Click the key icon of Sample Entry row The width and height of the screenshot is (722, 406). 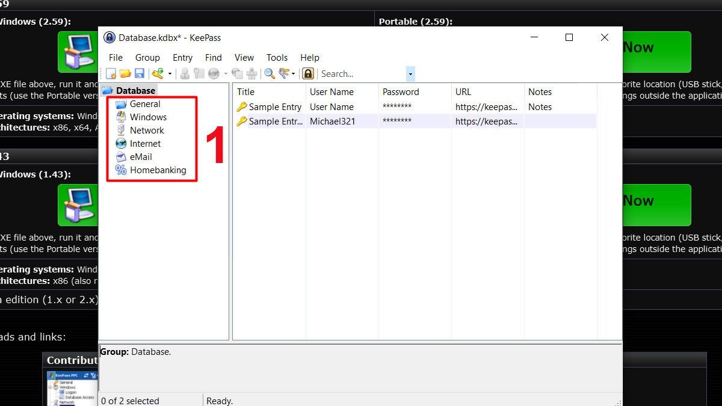pos(242,107)
